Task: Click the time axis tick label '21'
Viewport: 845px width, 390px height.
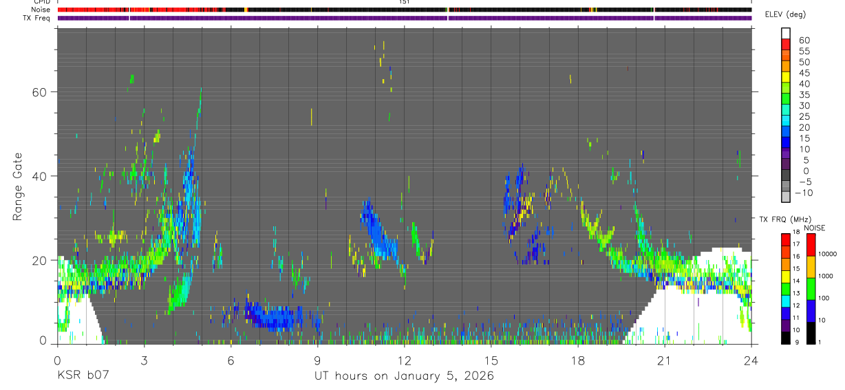Action: [x=665, y=360]
